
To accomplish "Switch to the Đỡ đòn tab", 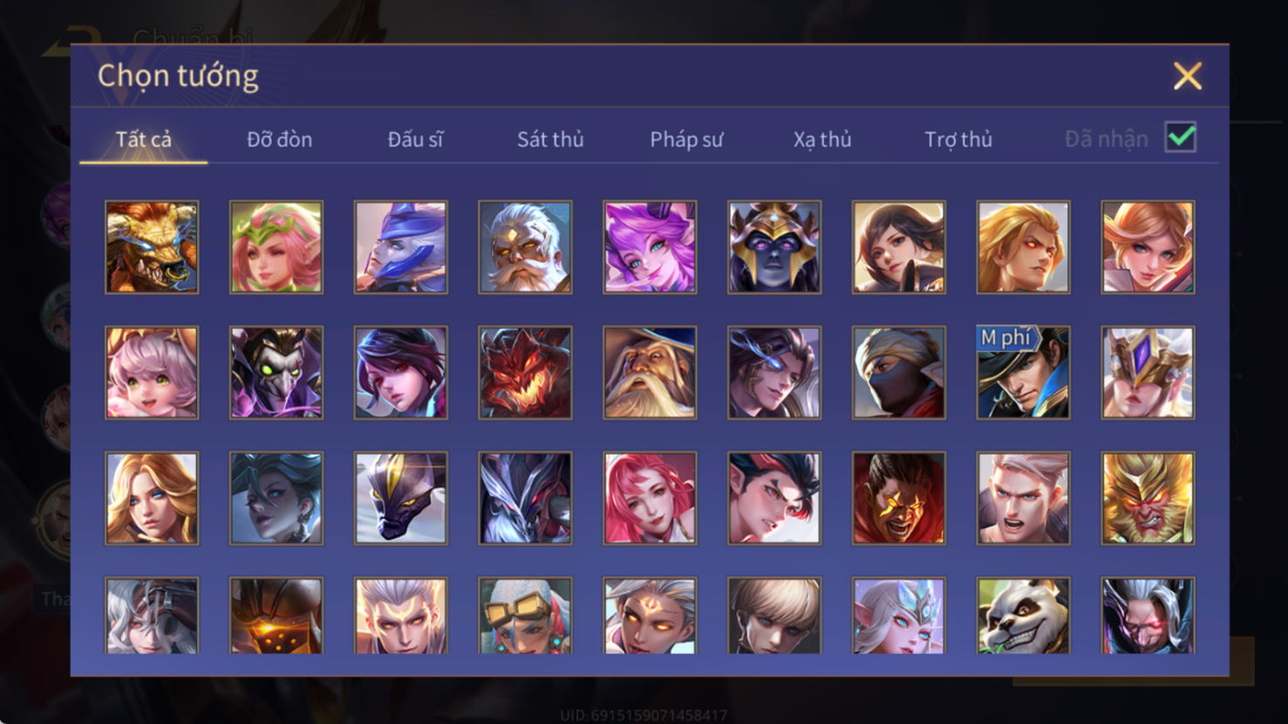I will [x=279, y=139].
